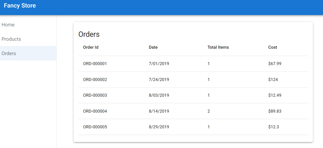Click the $12.49 cost cell
Viewport: 323px width, 148px height.
point(275,95)
